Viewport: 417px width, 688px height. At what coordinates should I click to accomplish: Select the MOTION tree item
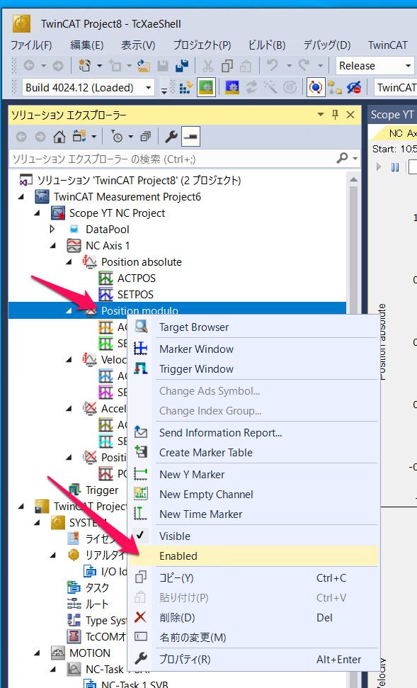(x=90, y=653)
